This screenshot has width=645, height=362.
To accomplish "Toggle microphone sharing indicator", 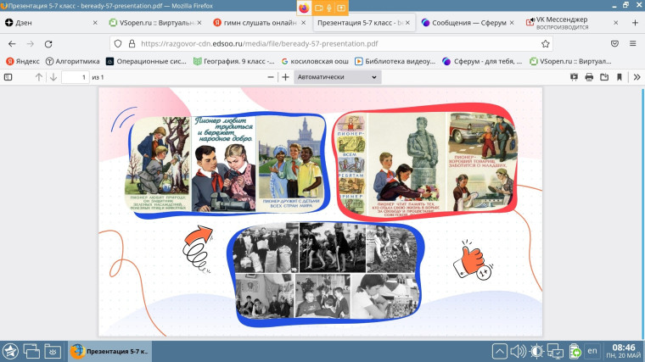I will pos(329,8).
